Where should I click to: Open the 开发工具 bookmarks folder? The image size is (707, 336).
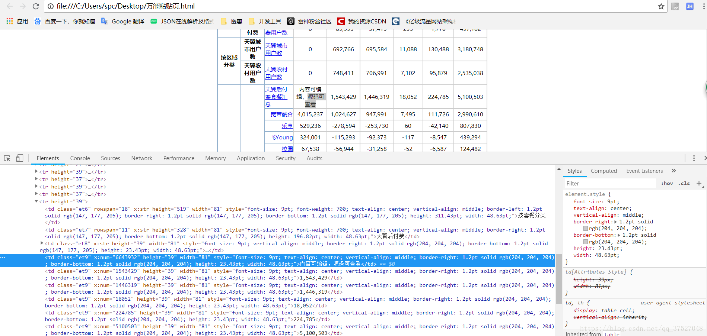tap(265, 21)
